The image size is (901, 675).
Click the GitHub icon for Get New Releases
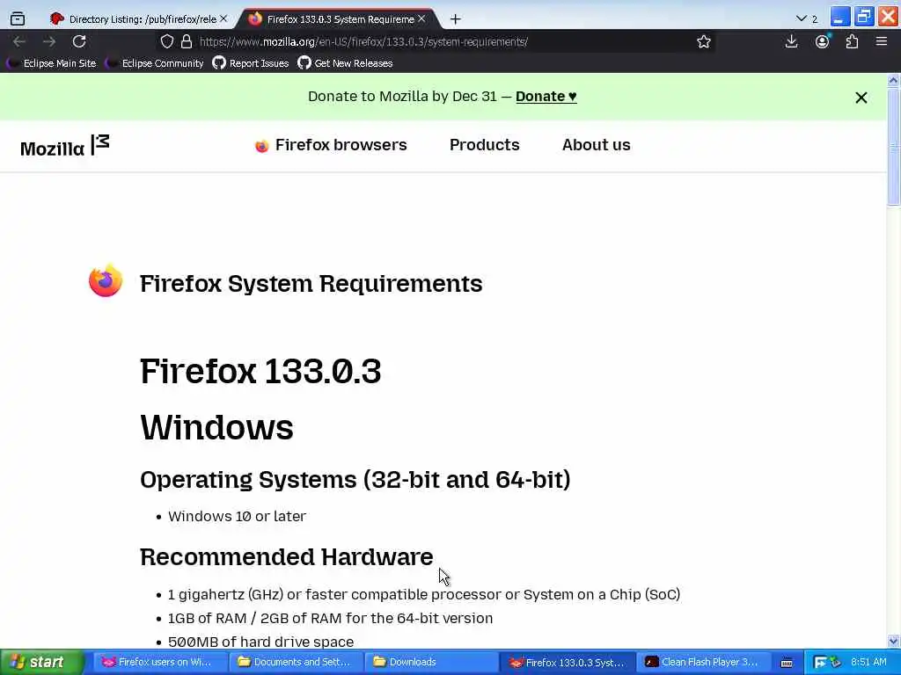[x=304, y=62]
